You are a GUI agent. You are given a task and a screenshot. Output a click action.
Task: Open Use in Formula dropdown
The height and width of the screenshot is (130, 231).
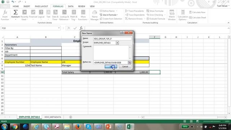[109, 15]
